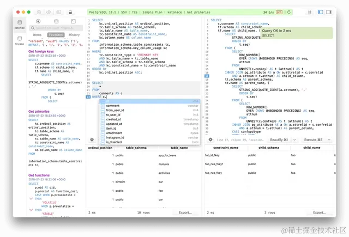Image resolution: width=349 pixels, height=237 pixels.
Task: Select the tinyapp connection
Action: (20, 41)
